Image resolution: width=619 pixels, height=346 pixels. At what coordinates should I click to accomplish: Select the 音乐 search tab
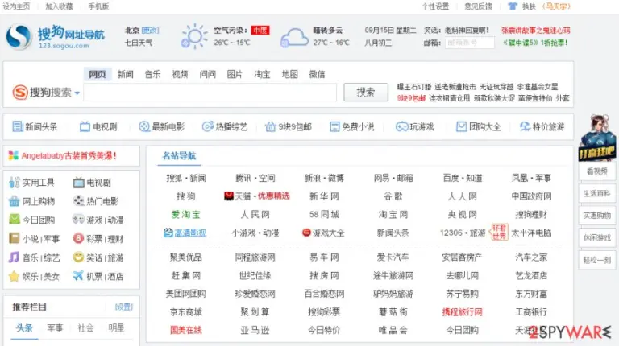coord(152,74)
